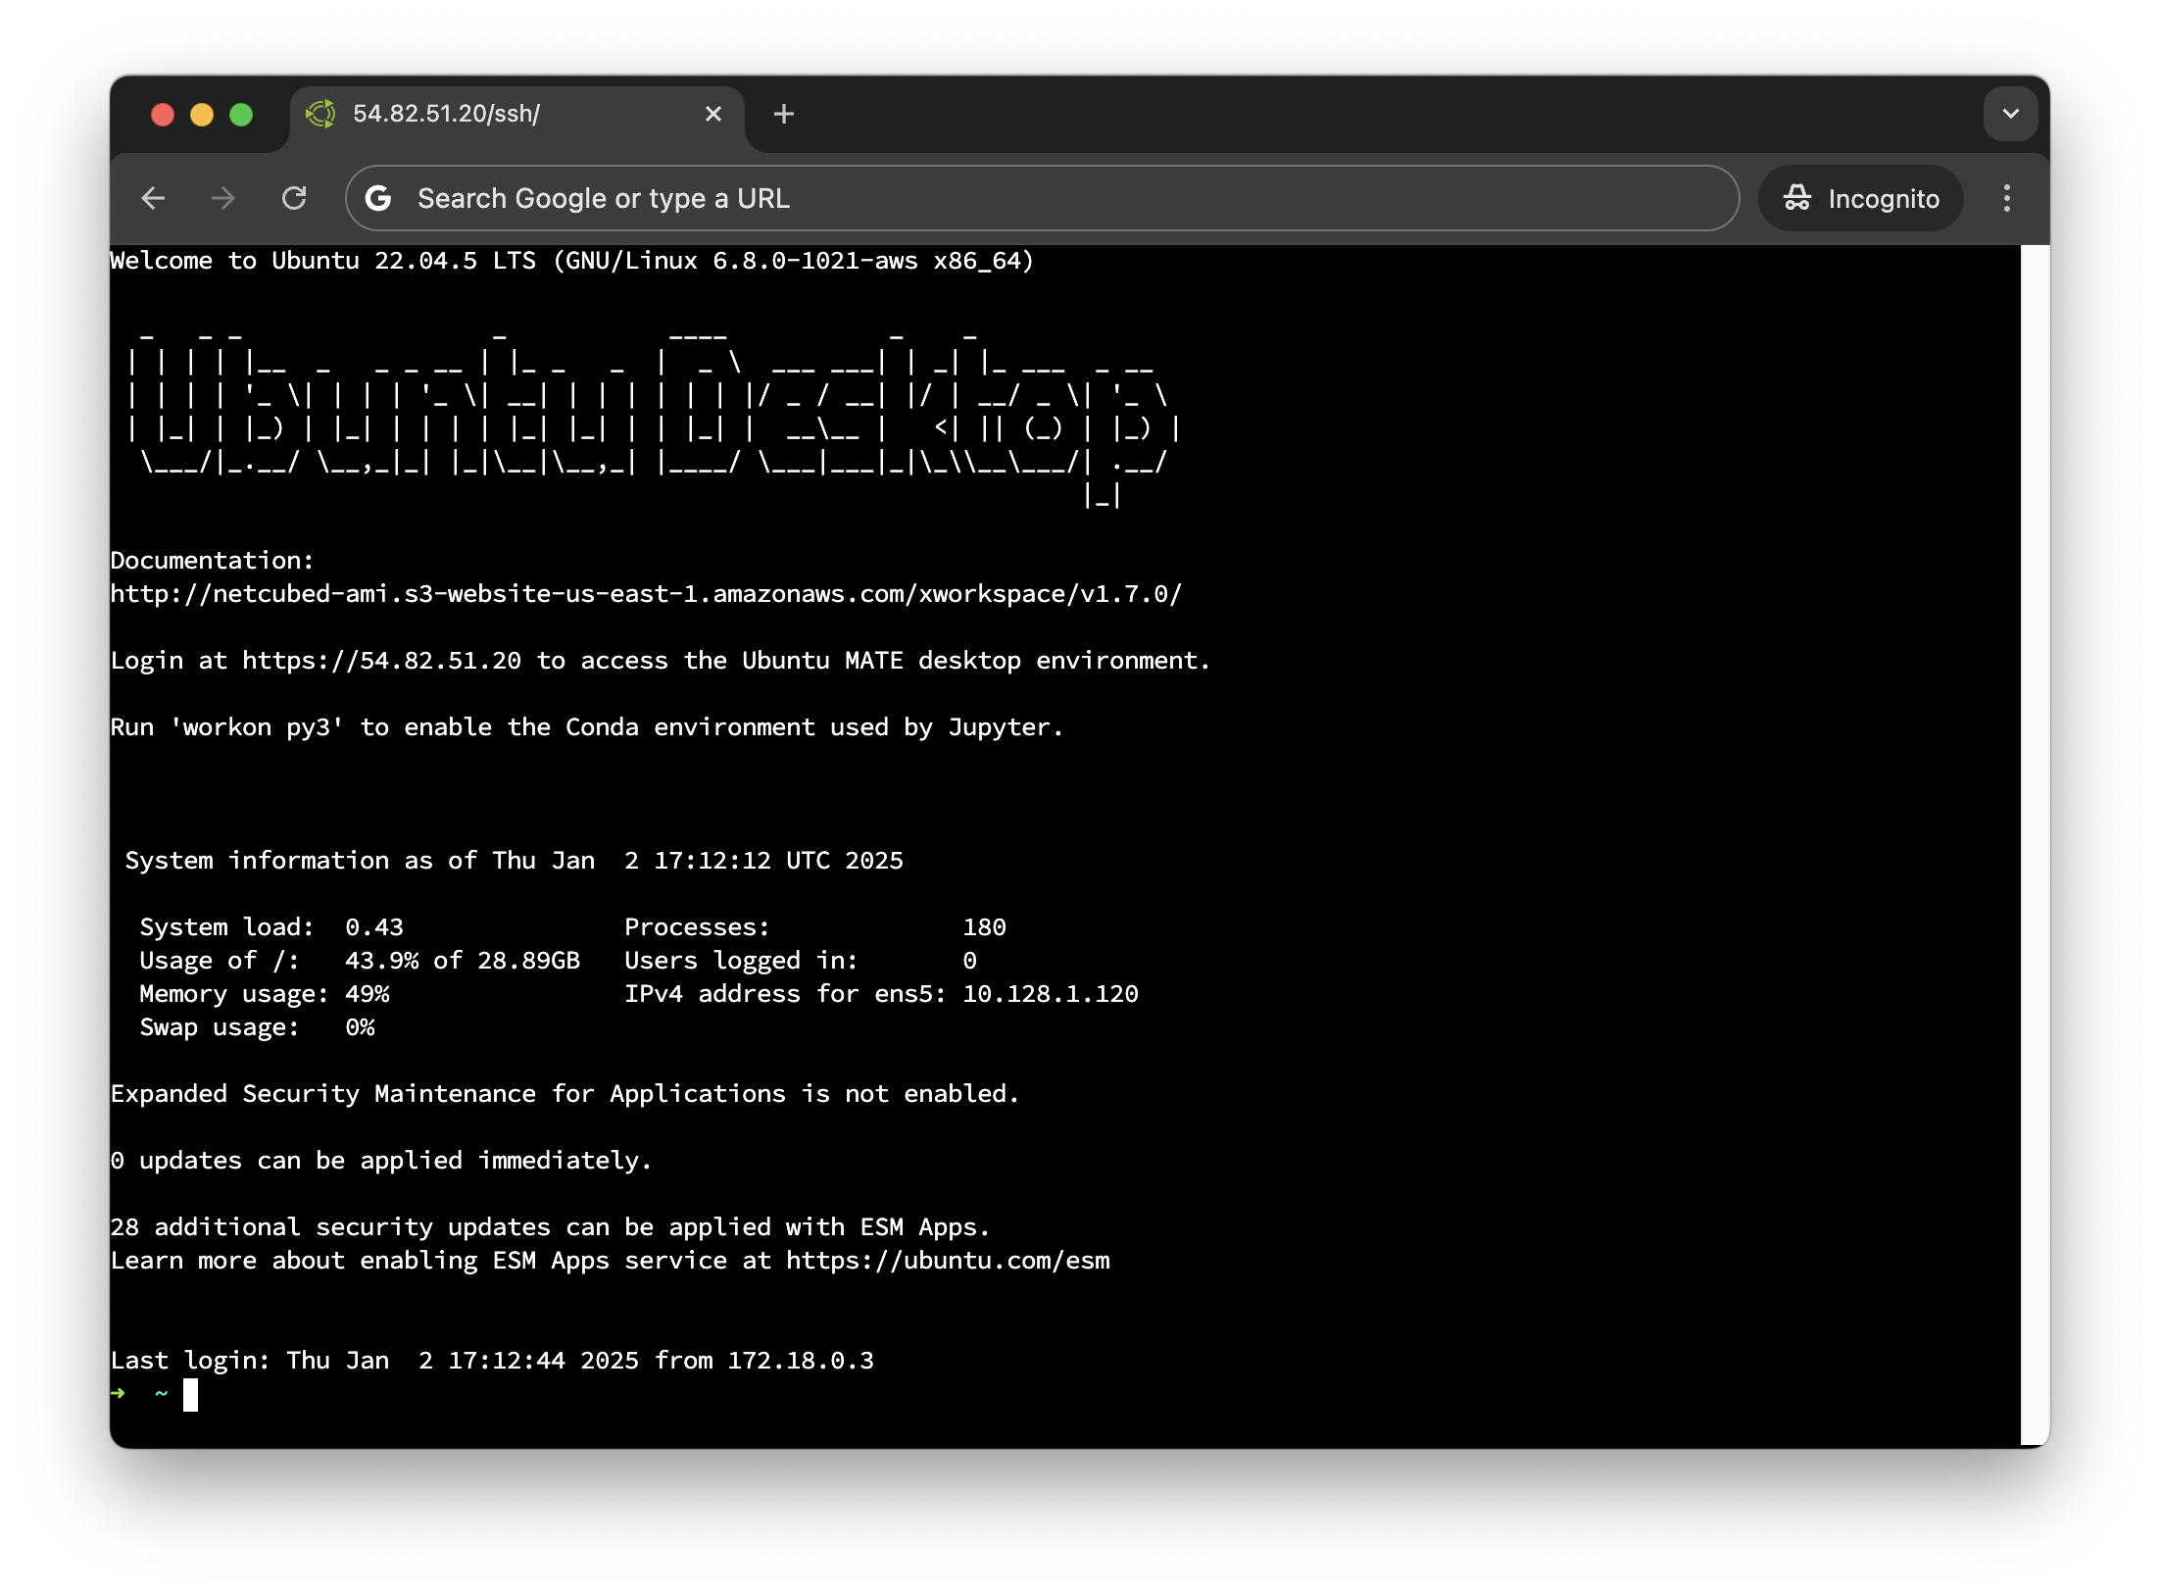The height and width of the screenshot is (1594, 2160).
Task: Click the https://ubuntu.com/esm link text
Action: click(x=948, y=1261)
